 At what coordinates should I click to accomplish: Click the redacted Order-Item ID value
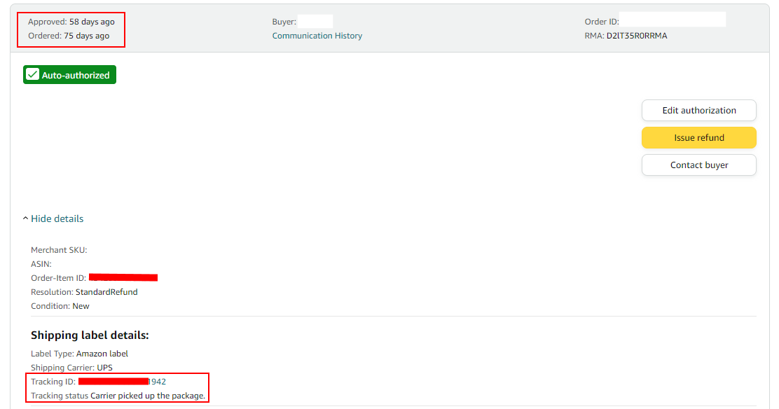[x=123, y=278]
